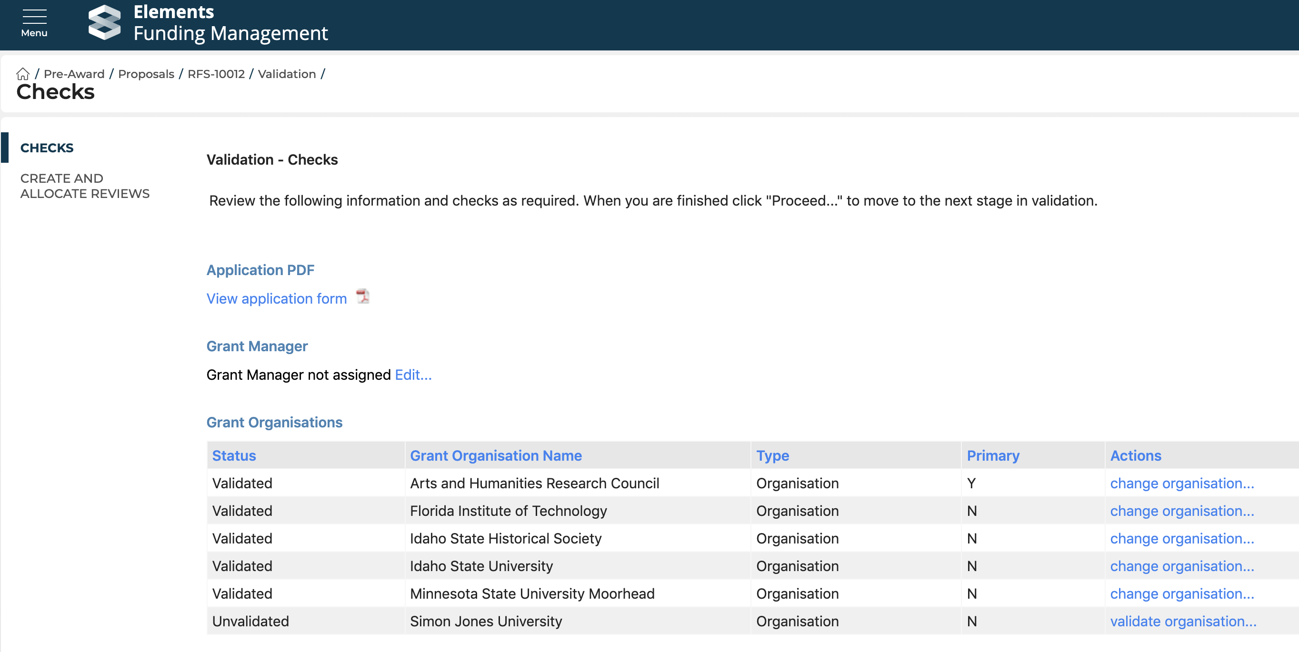
Task: Click the home breadcrumb icon
Action: [x=23, y=74]
